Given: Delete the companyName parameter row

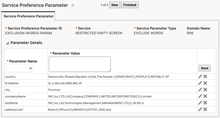Looking at the screenshot, I should 205,96.
